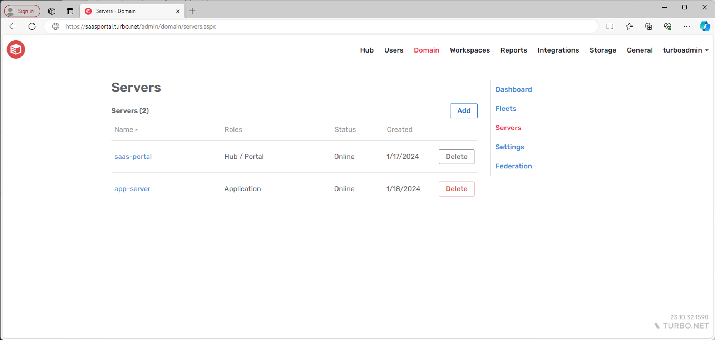This screenshot has width=715, height=340.
Task: Open a new browser tab
Action: pyautogui.click(x=192, y=11)
